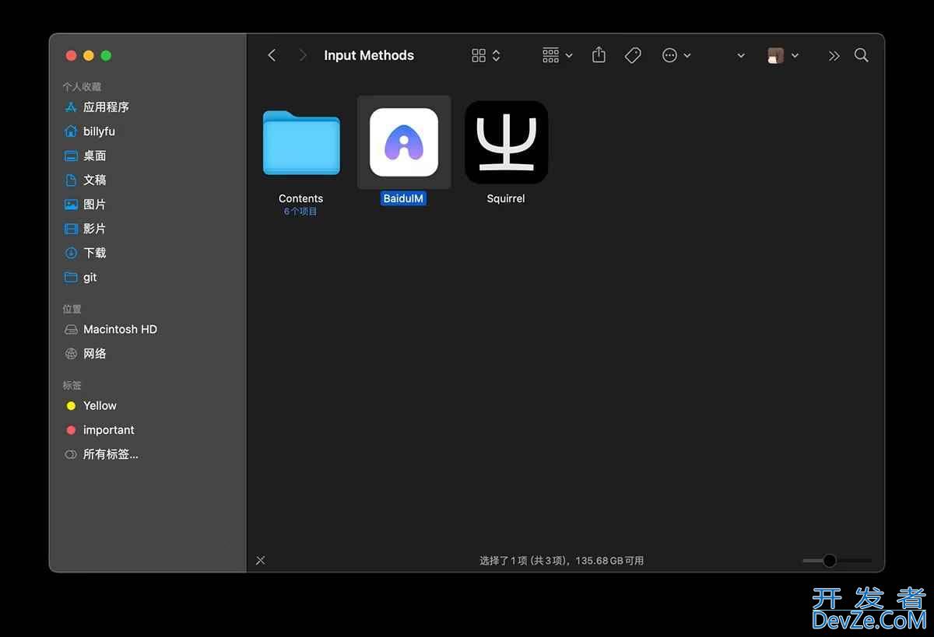Switch to icon grid view

(479, 55)
